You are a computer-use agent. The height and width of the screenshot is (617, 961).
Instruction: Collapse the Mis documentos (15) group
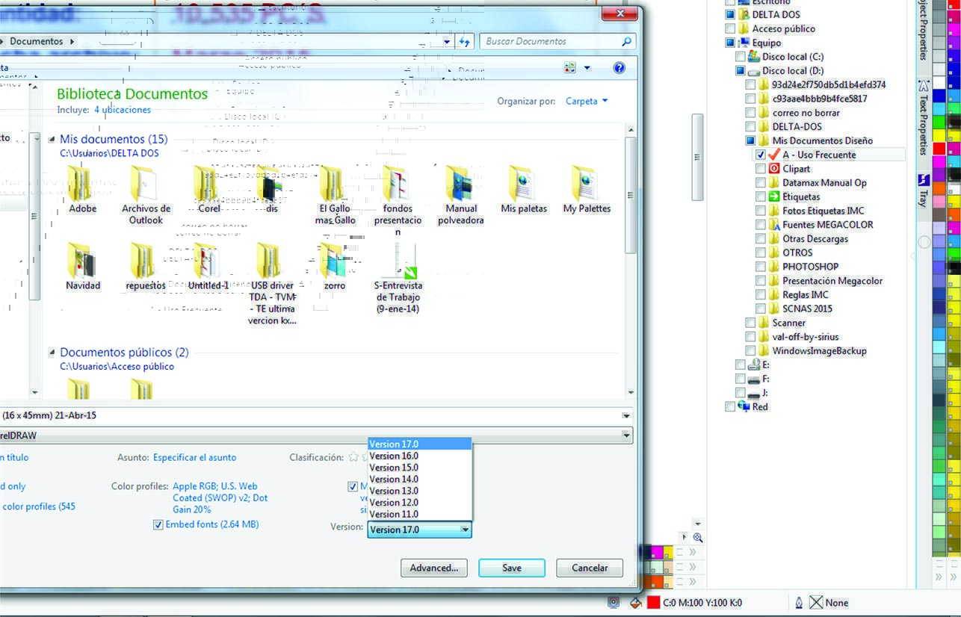52,140
